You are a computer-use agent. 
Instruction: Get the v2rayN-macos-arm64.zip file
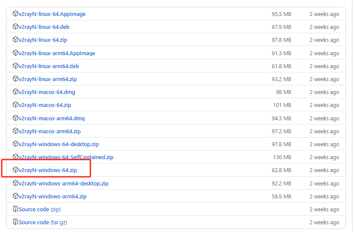click(x=49, y=131)
